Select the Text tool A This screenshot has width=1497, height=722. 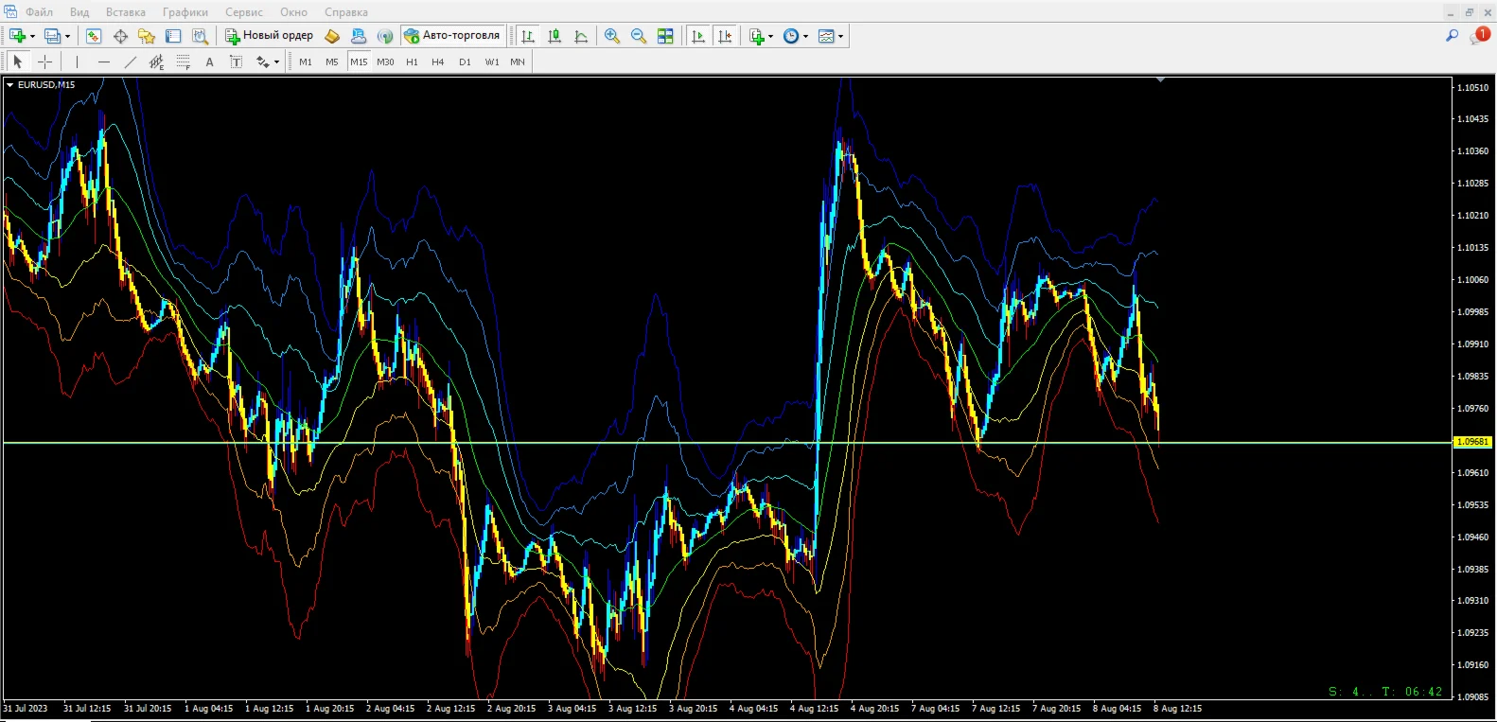pyautogui.click(x=209, y=62)
